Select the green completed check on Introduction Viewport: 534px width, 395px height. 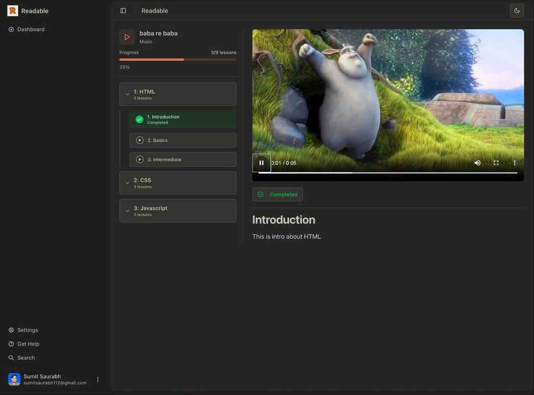139,119
